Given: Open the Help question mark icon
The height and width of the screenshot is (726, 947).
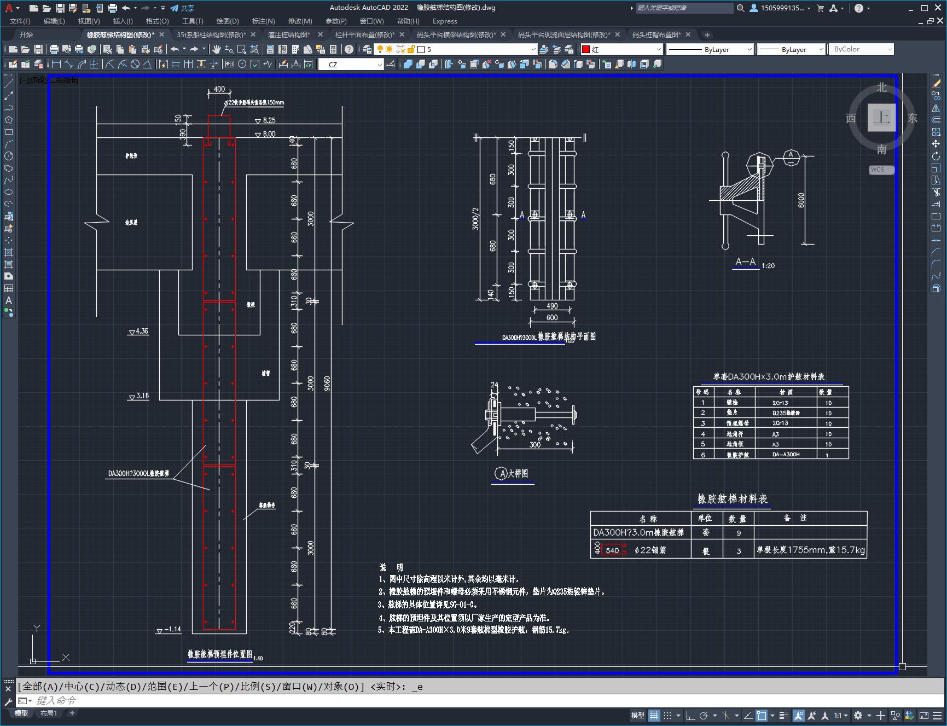Looking at the screenshot, I should tap(349, 49).
